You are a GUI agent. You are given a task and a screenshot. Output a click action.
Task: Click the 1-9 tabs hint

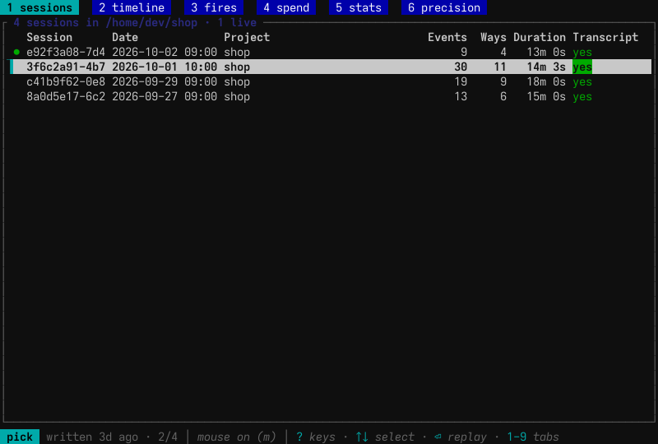pos(533,437)
